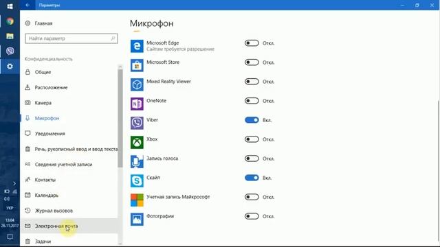Viewport: 440px width, 247px height.
Task: Click the OneNote app icon
Action: [x=137, y=104]
